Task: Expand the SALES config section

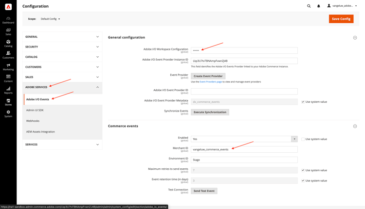Action: [x=62, y=77]
